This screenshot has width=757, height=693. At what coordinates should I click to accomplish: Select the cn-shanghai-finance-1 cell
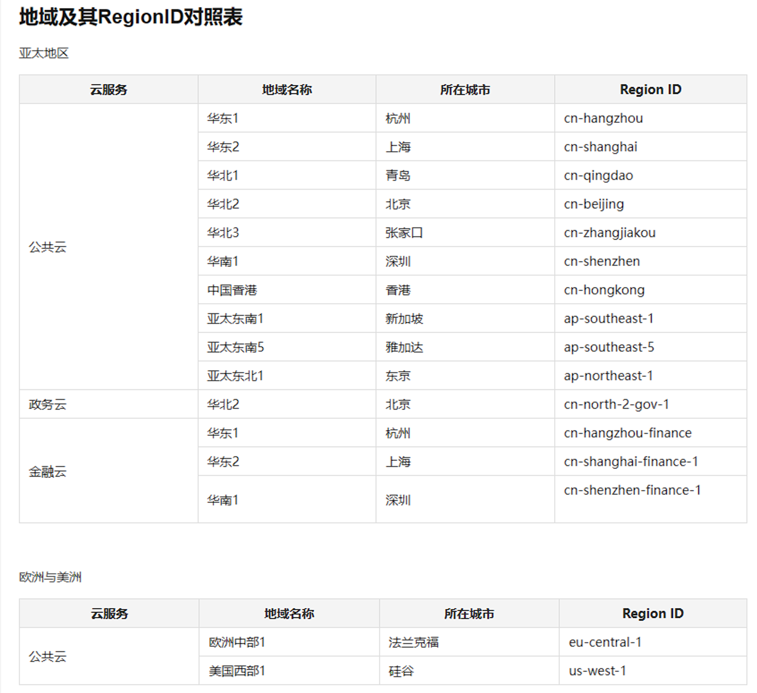pos(651,461)
